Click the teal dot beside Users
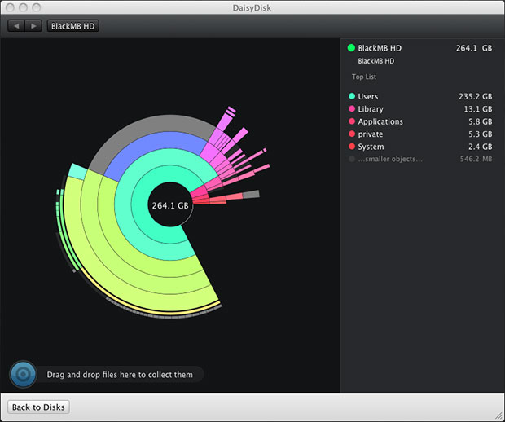The height and width of the screenshot is (422, 505). point(352,96)
